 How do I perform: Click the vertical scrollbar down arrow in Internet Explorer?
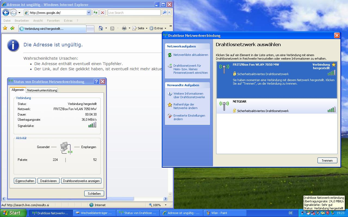170,194
